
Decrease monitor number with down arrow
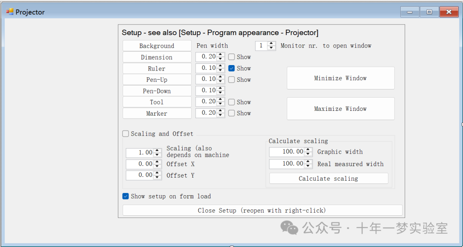[x=271, y=48]
